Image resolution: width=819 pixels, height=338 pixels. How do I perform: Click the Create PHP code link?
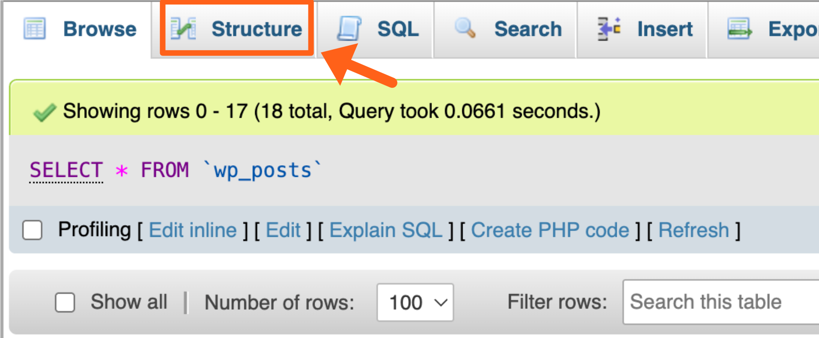click(x=550, y=230)
